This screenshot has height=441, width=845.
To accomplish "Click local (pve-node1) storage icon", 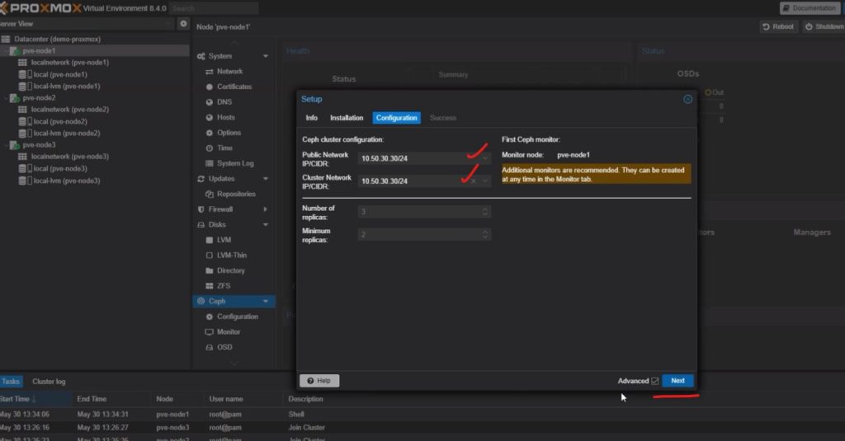I will click(x=26, y=74).
